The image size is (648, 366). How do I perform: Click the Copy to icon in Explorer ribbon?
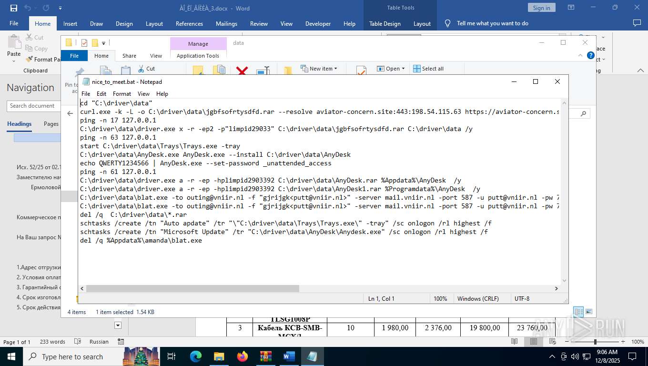pyautogui.click(x=219, y=71)
